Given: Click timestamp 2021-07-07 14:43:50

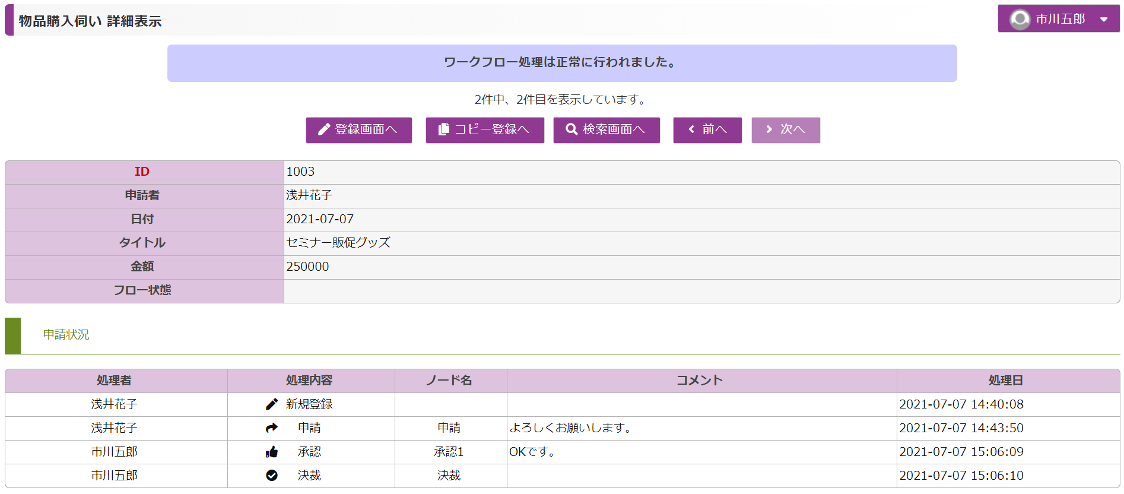Looking at the screenshot, I should pos(961,428).
